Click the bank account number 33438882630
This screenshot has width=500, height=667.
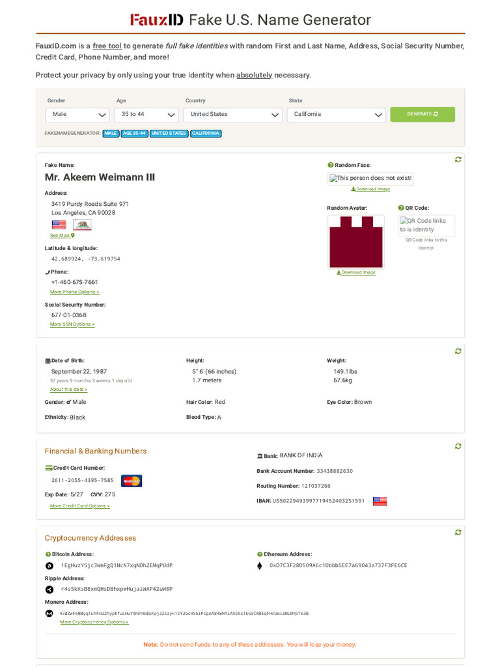point(335,471)
